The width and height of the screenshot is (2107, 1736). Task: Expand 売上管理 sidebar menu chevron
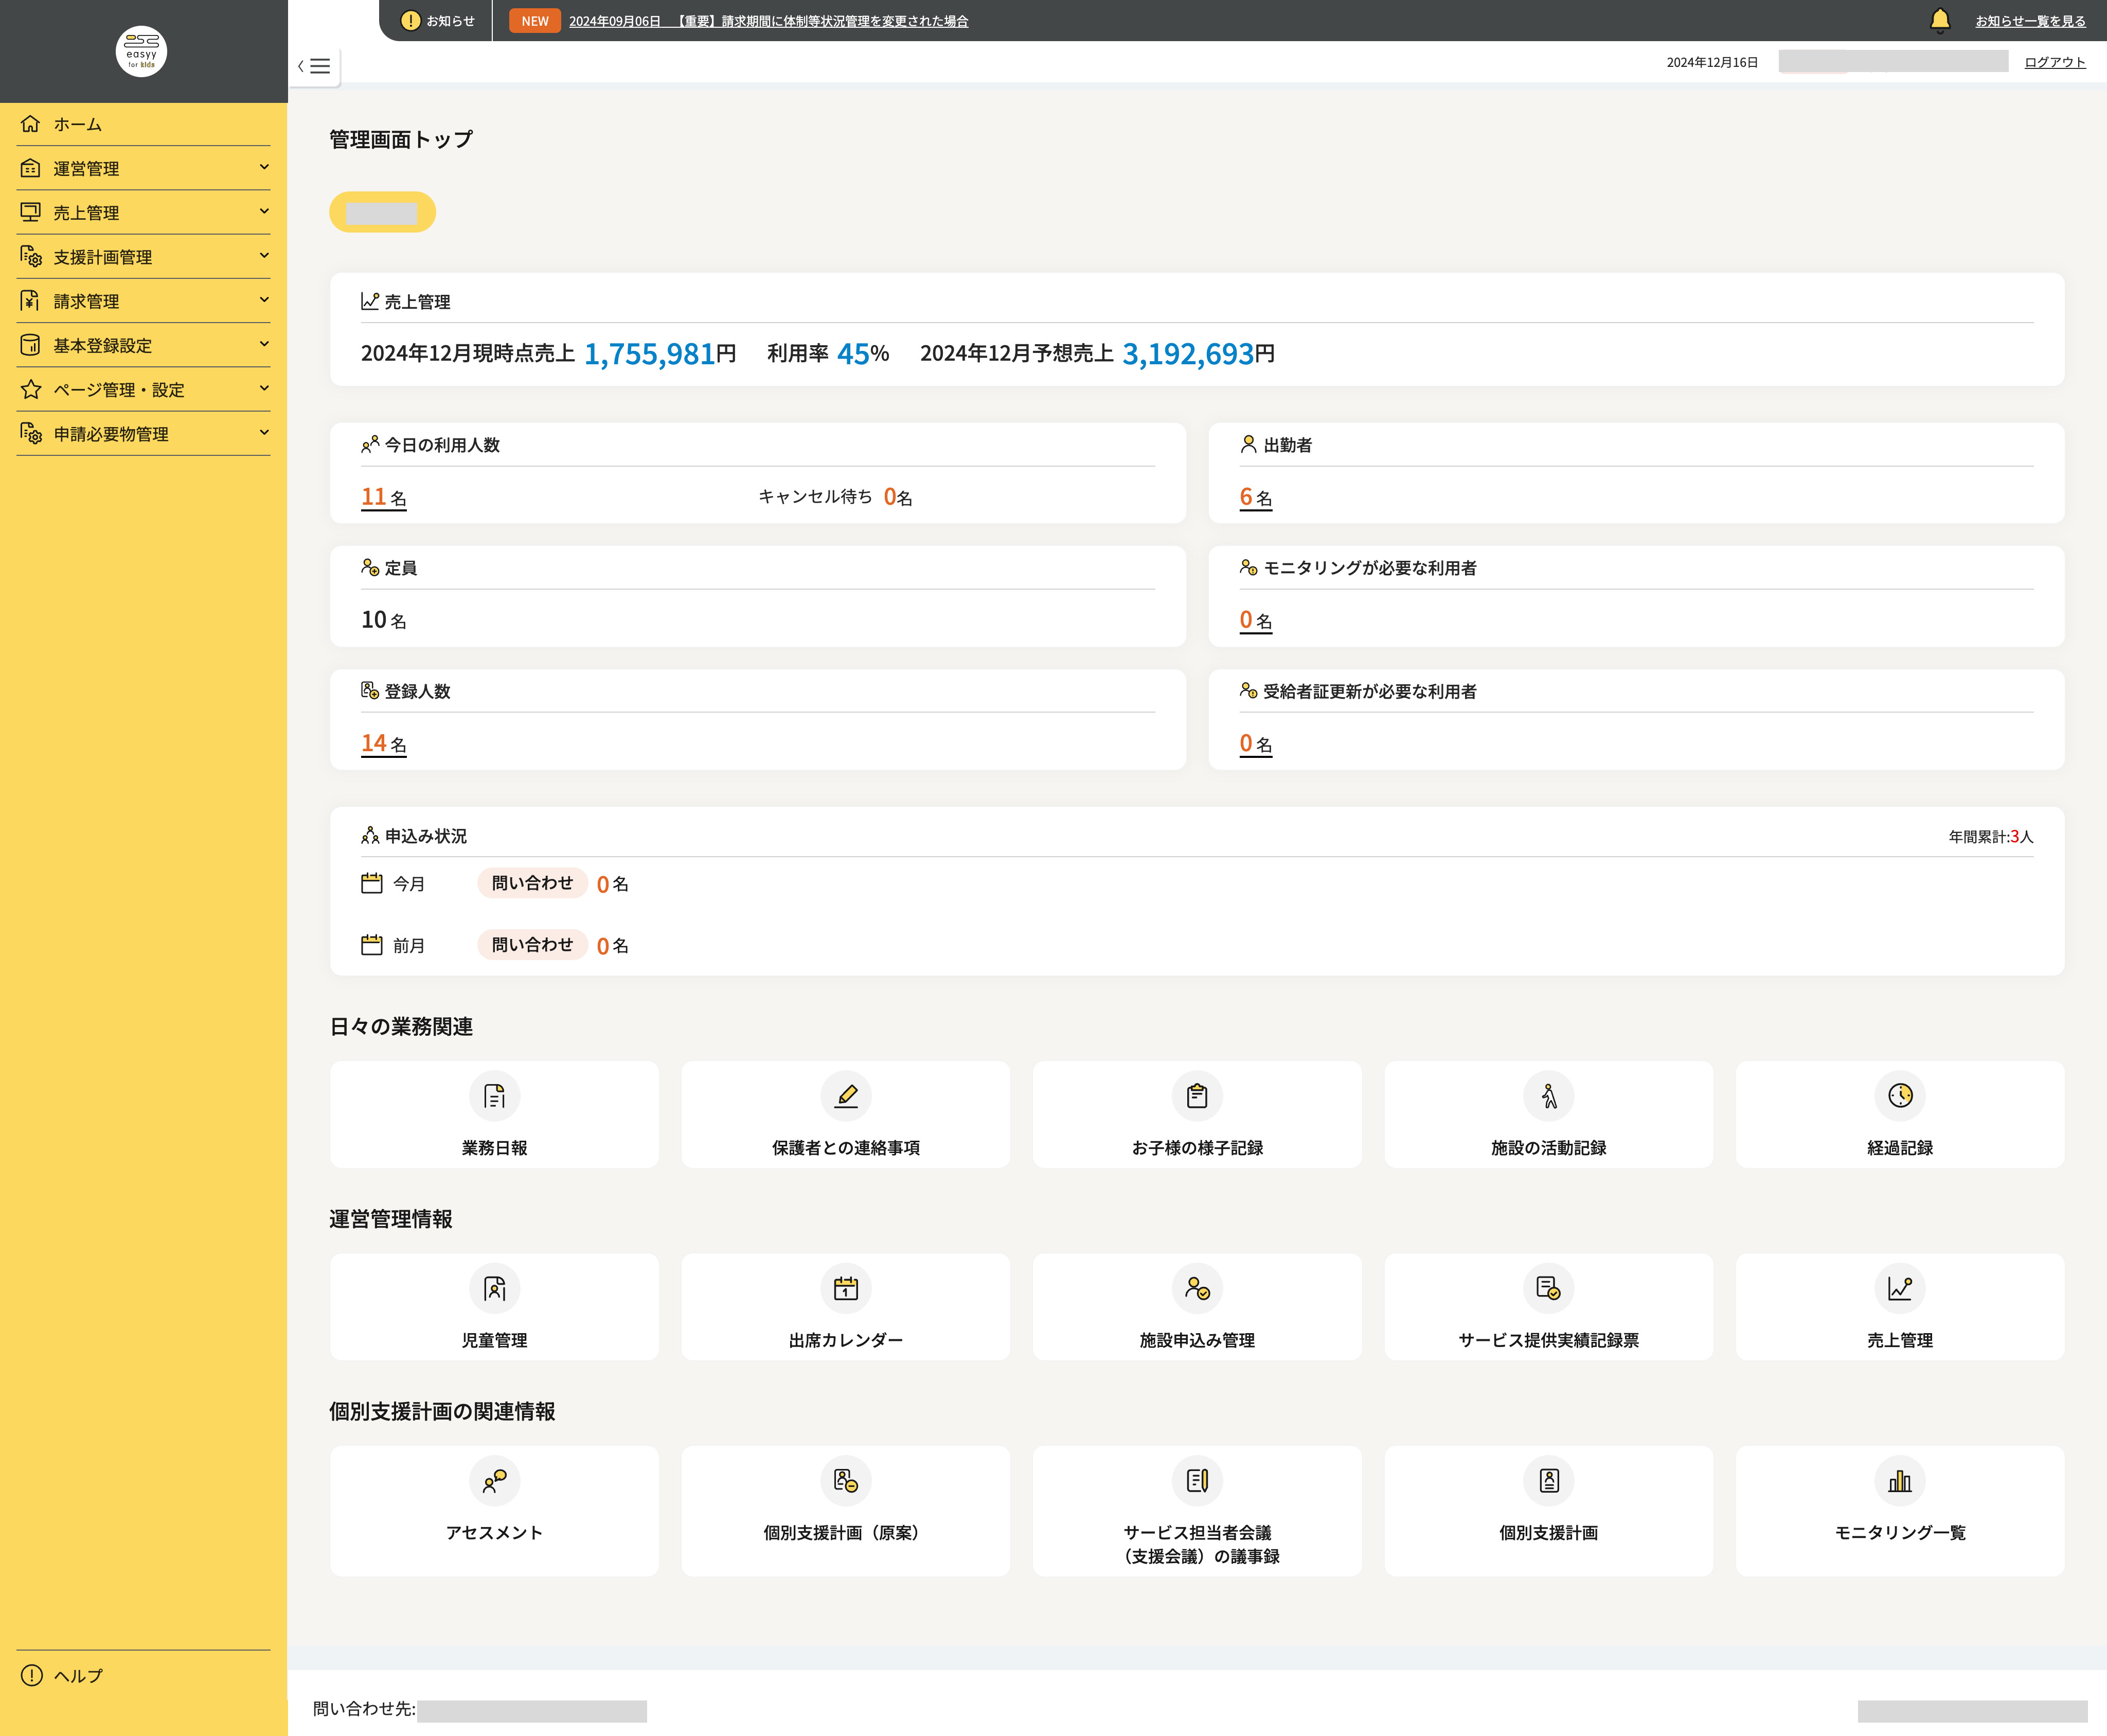[264, 211]
